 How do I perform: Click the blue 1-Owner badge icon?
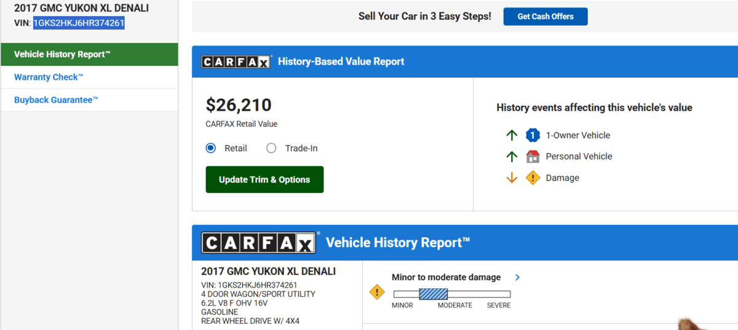533,135
